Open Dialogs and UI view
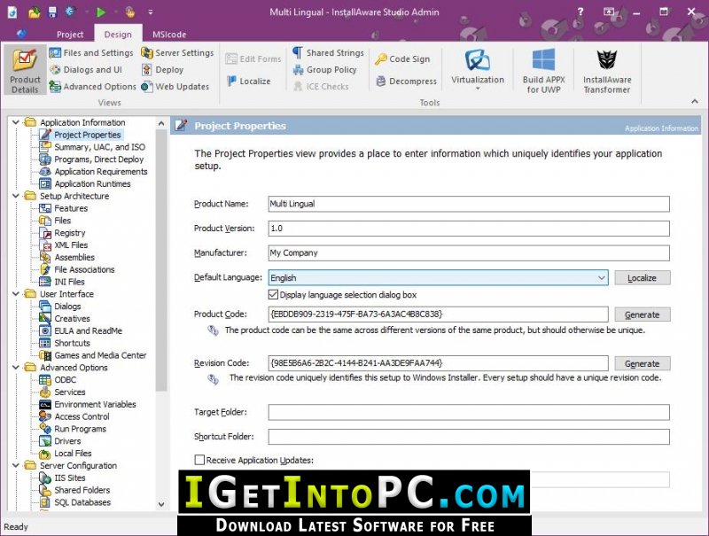The image size is (709, 536). (86, 70)
